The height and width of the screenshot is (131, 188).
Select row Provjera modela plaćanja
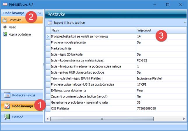(116, 43)
